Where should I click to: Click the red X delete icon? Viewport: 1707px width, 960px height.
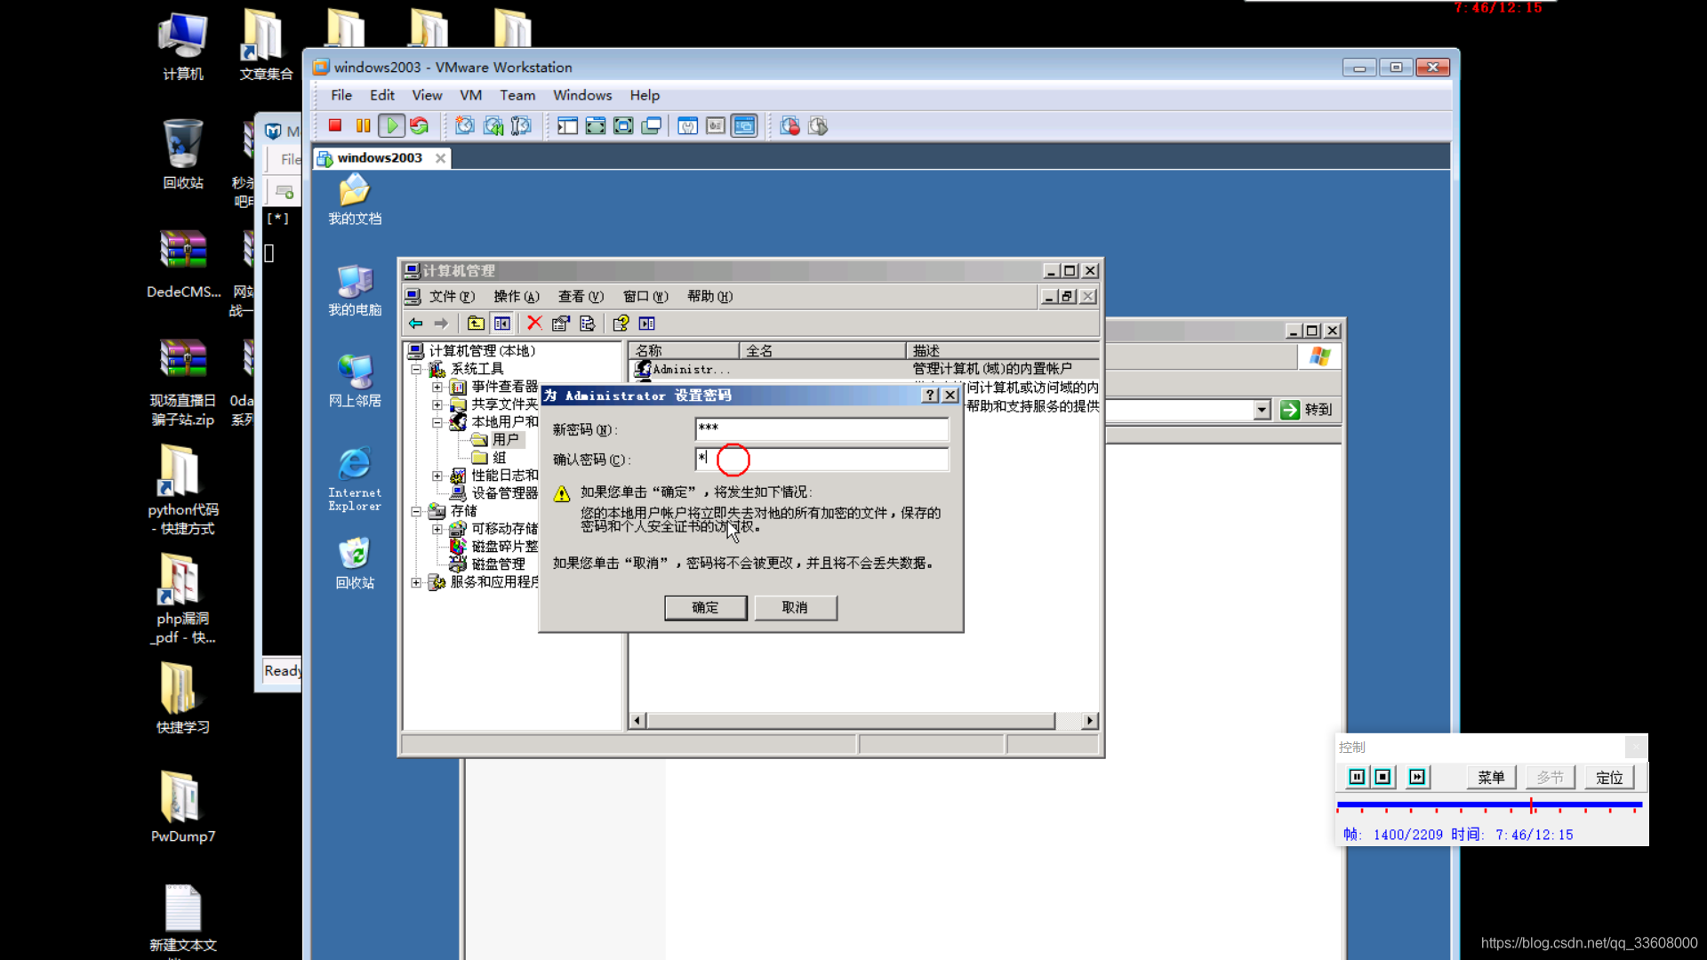tap(534, 323)
